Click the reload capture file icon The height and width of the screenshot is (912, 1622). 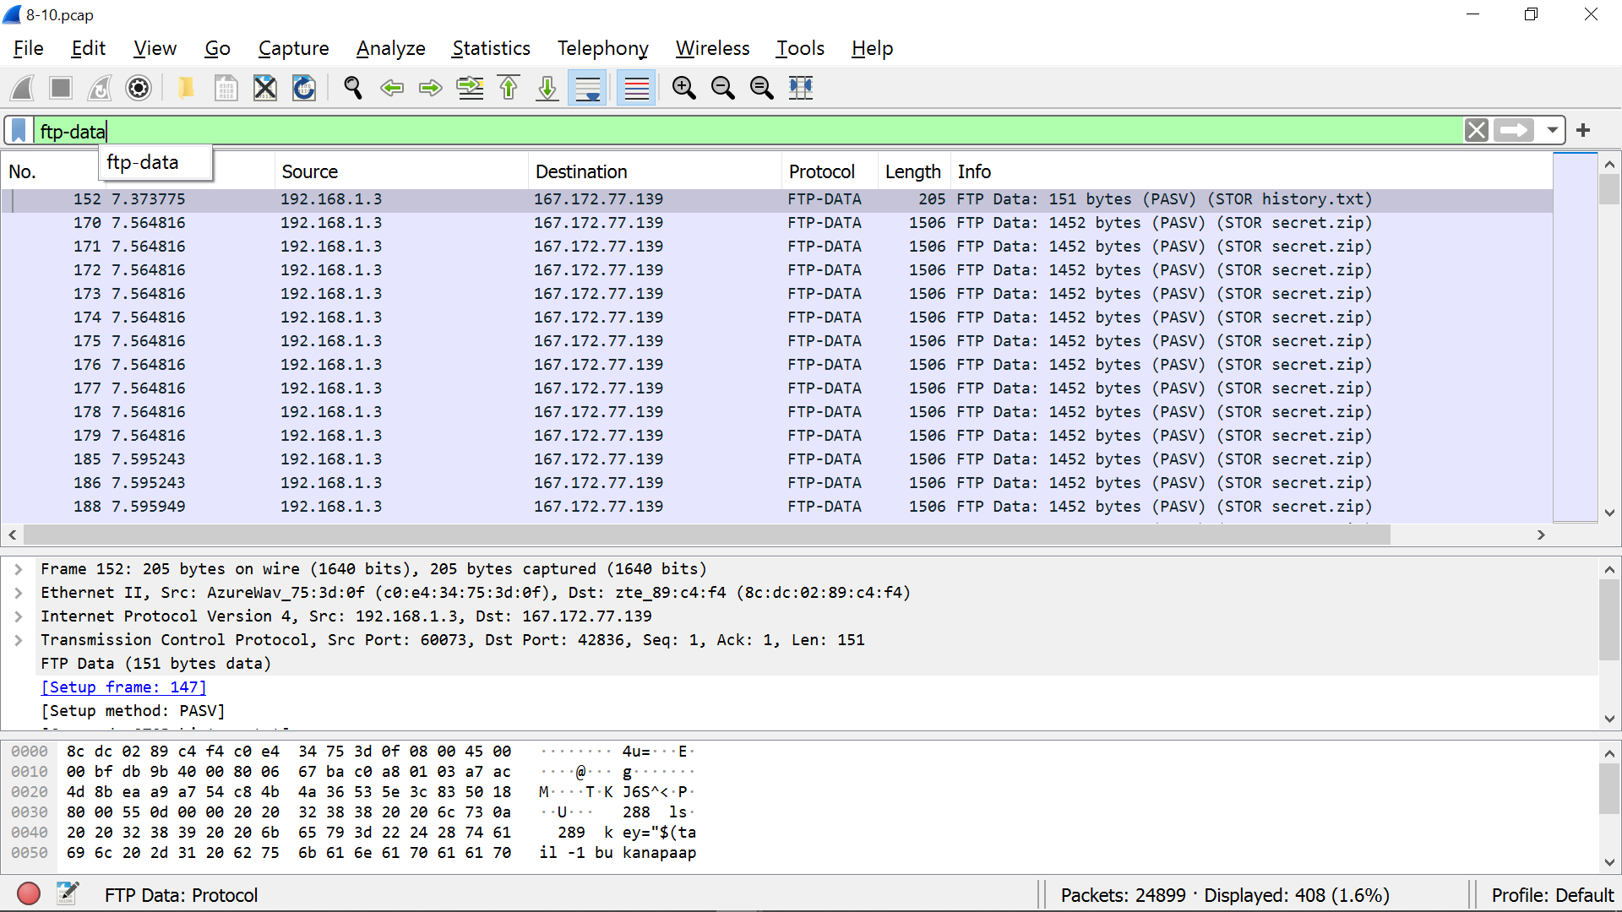click(304, 88)
